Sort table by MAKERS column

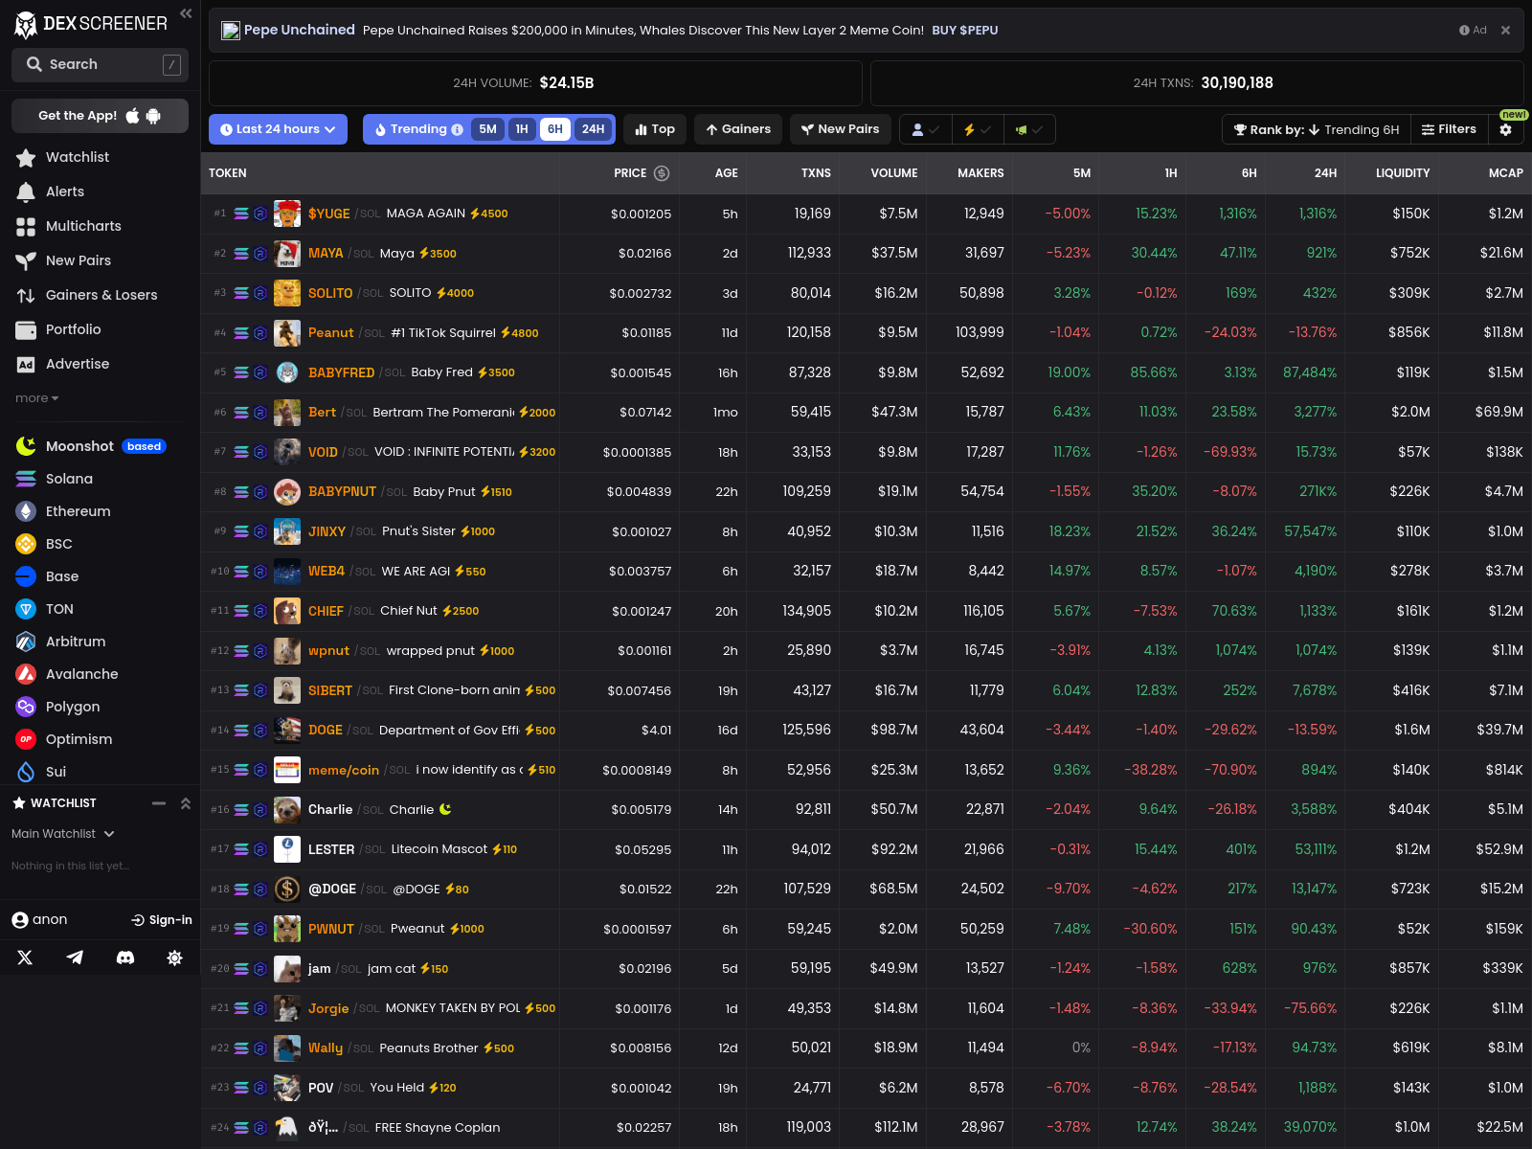[x=980, y=173]
